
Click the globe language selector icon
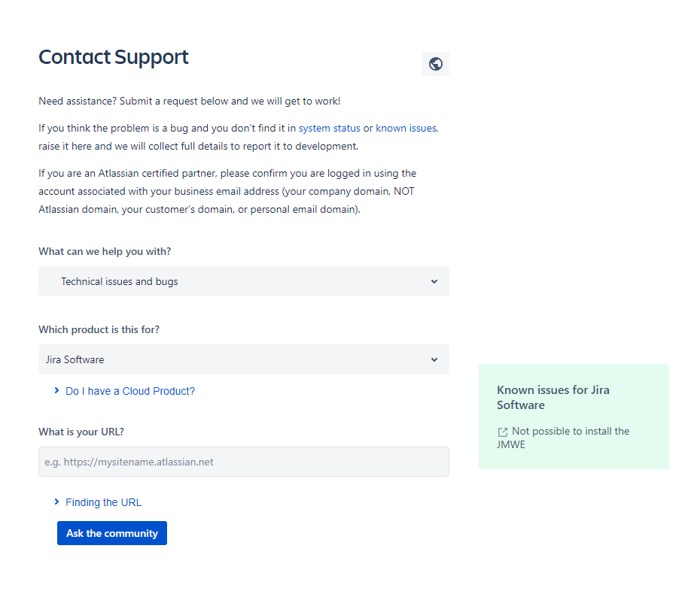[x=435, y=64]
